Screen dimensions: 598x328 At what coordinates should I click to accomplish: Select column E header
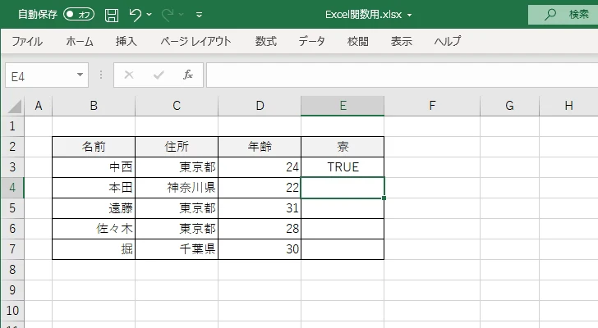pyautogui.click(x=343, y=106)
